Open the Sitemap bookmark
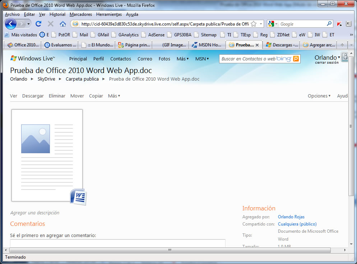Screen dimensions: 357x264 205,35
